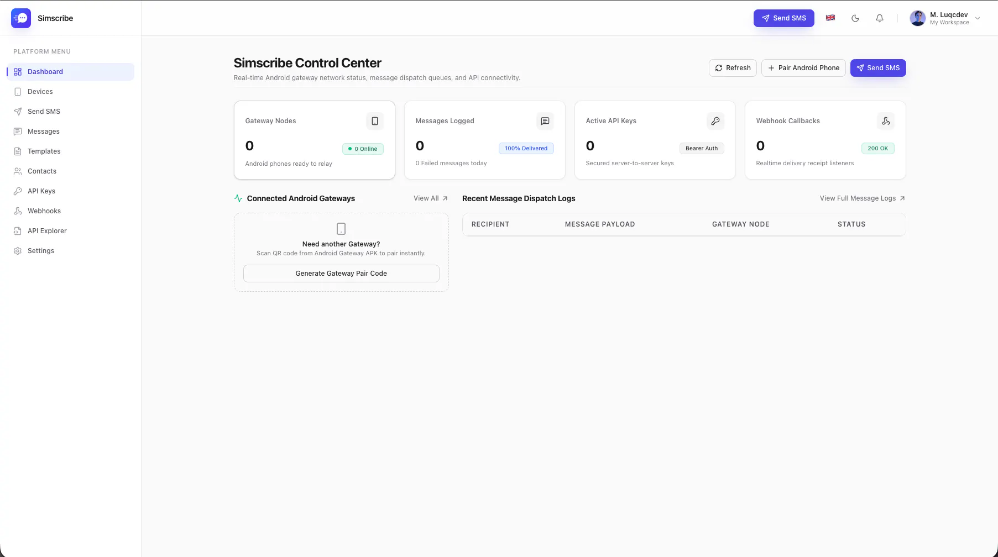
Task: Click the GATEWAY NODE column header
Action: 741,224
